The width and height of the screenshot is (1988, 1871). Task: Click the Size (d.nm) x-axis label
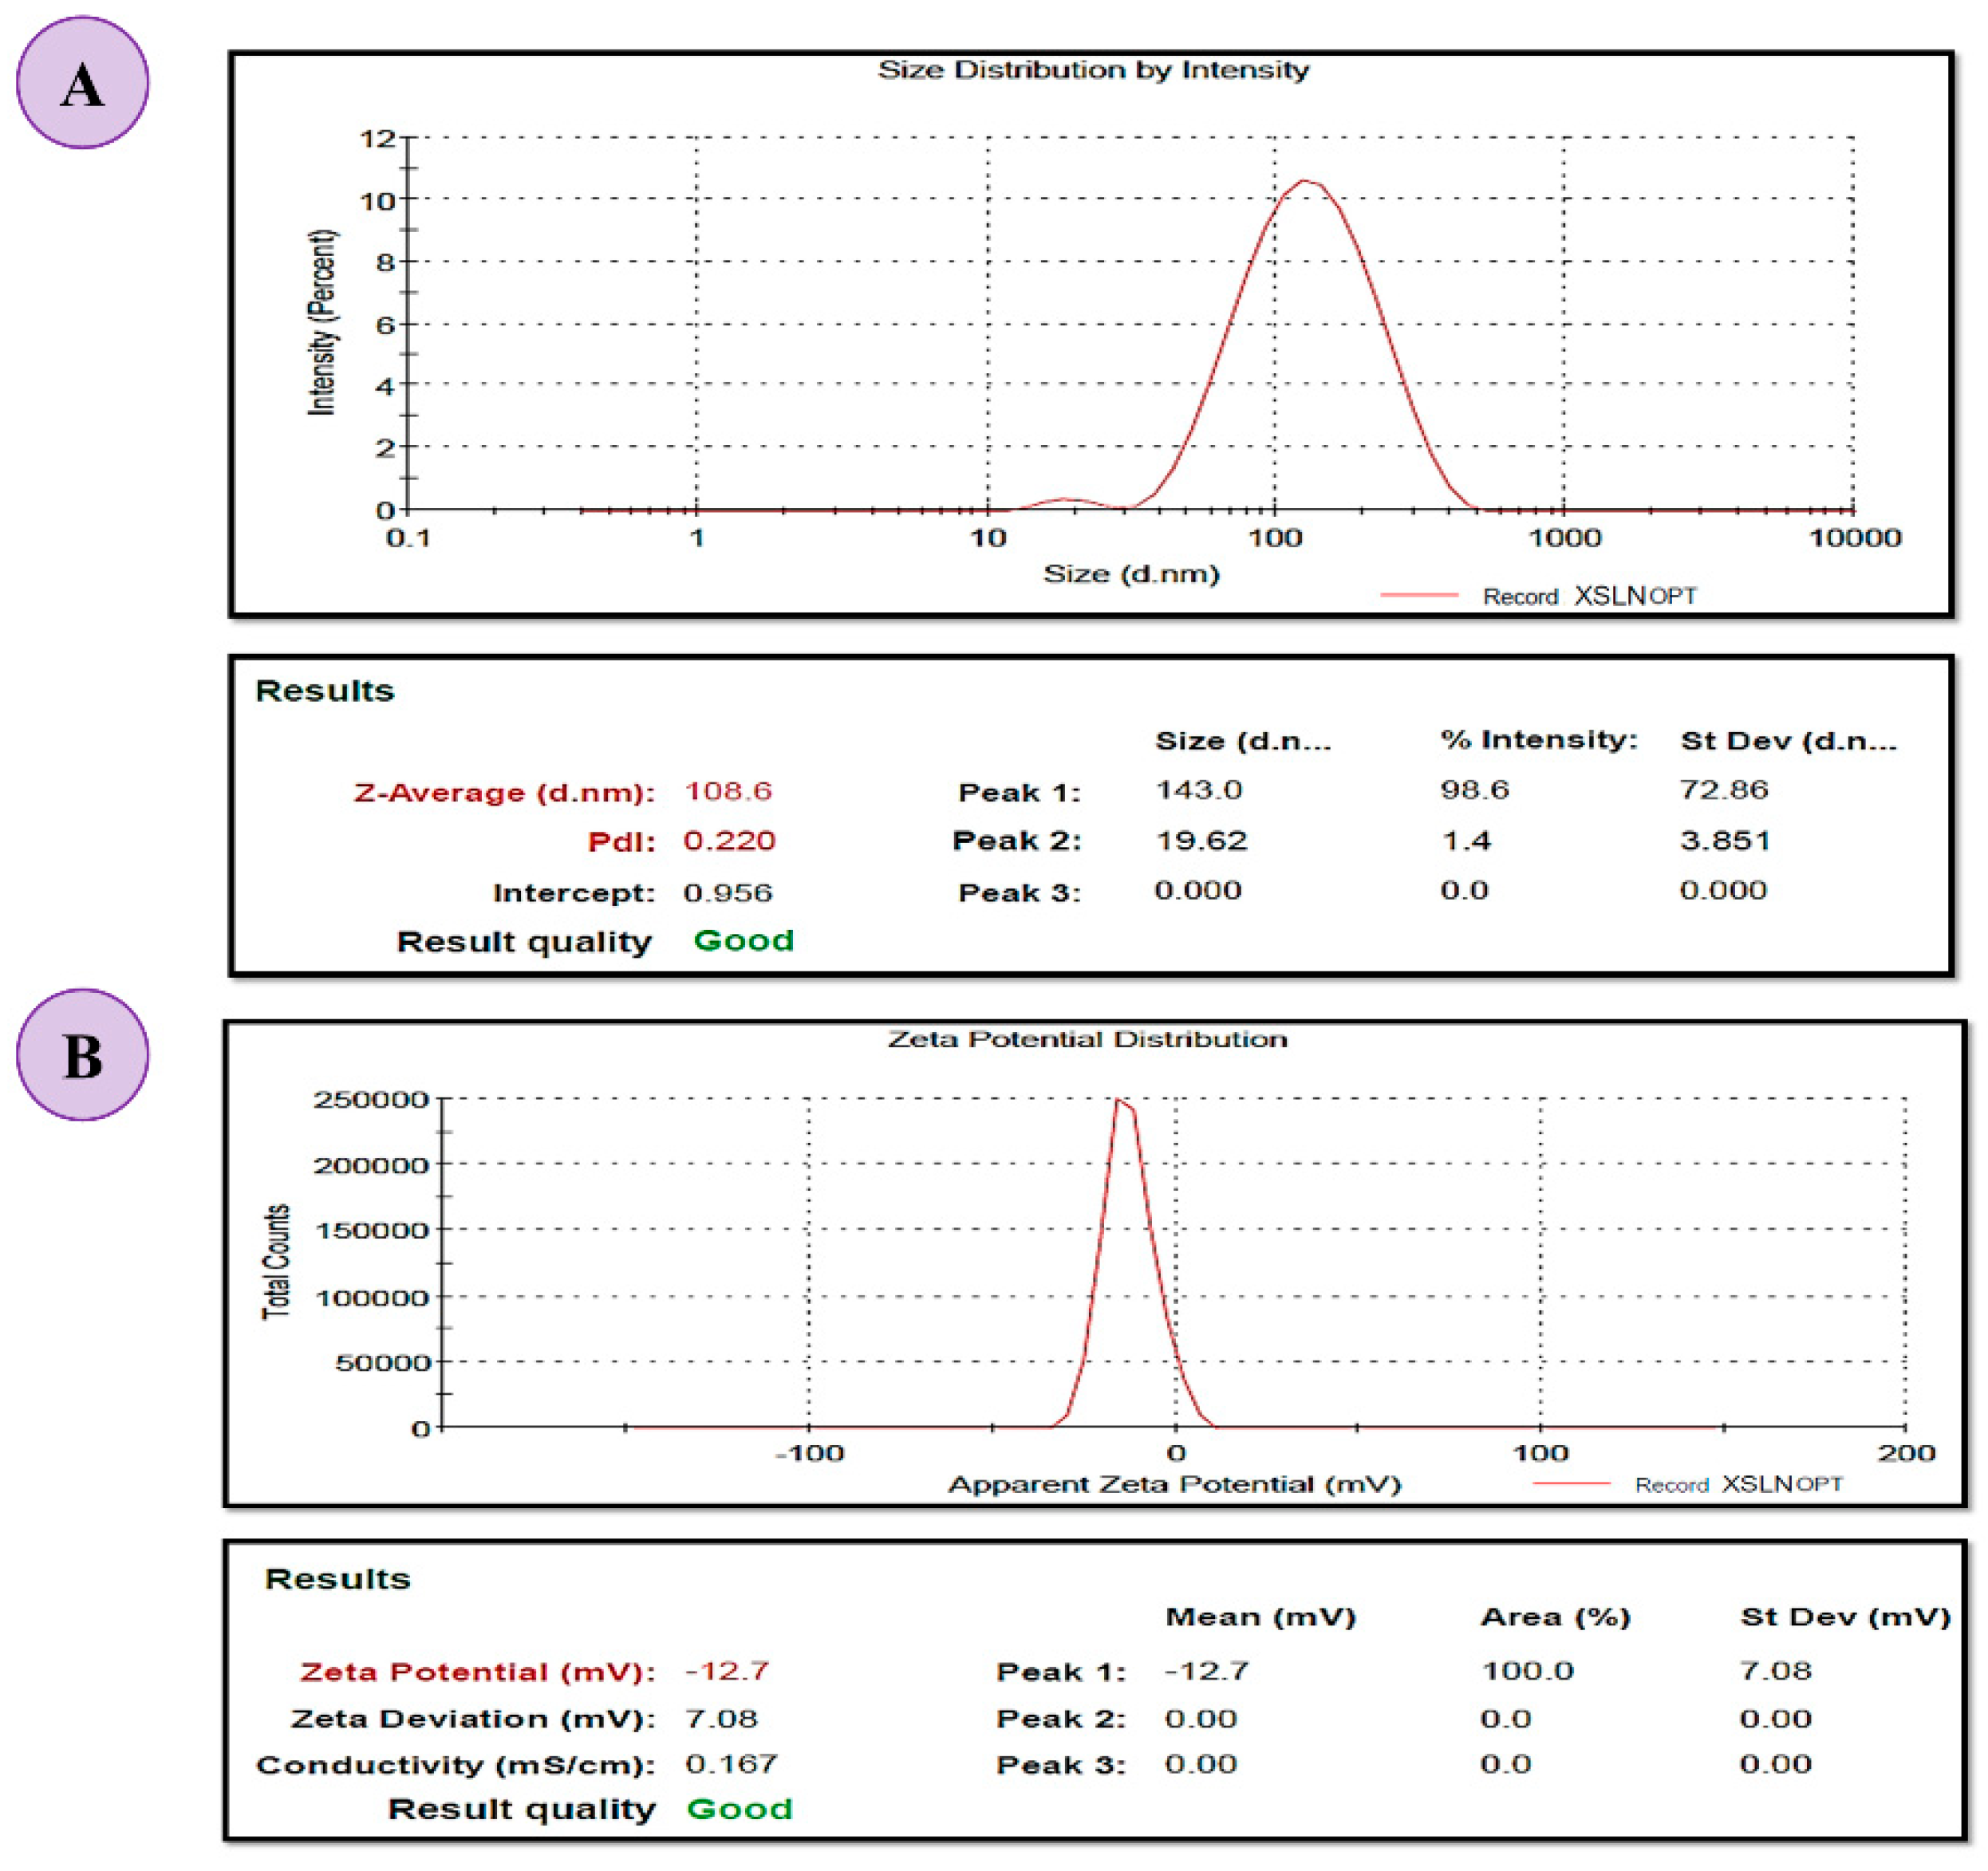[x=1131, y=573]
